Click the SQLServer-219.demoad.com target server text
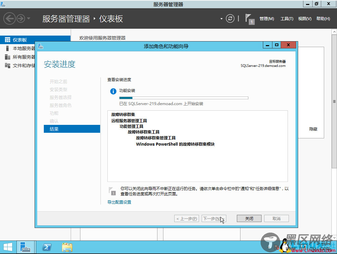 coord(263,66)
